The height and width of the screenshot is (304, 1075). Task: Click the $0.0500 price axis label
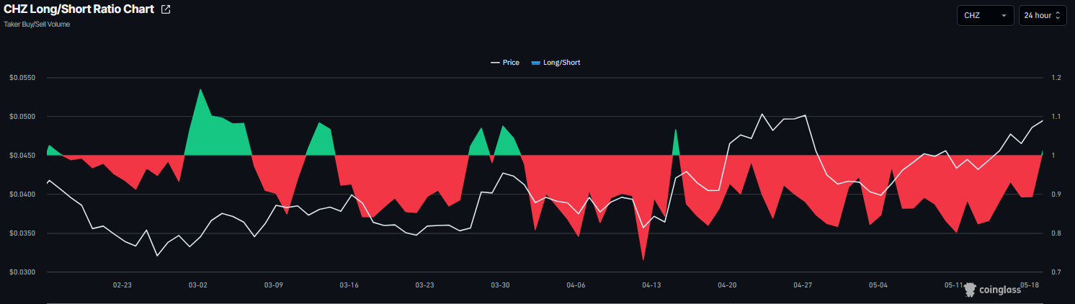(x=21, y=116)
